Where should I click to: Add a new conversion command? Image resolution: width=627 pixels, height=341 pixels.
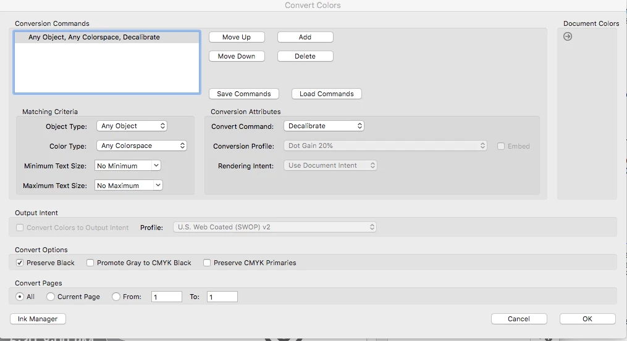coord(305,37)
